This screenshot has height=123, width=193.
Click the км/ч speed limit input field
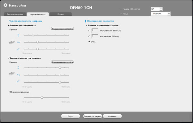[x=95, y=31]
